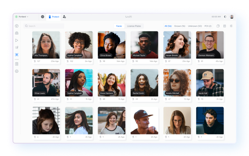249x156 pixels.
Task: Filter by Known (16)
Action: (x=180, y=26)
